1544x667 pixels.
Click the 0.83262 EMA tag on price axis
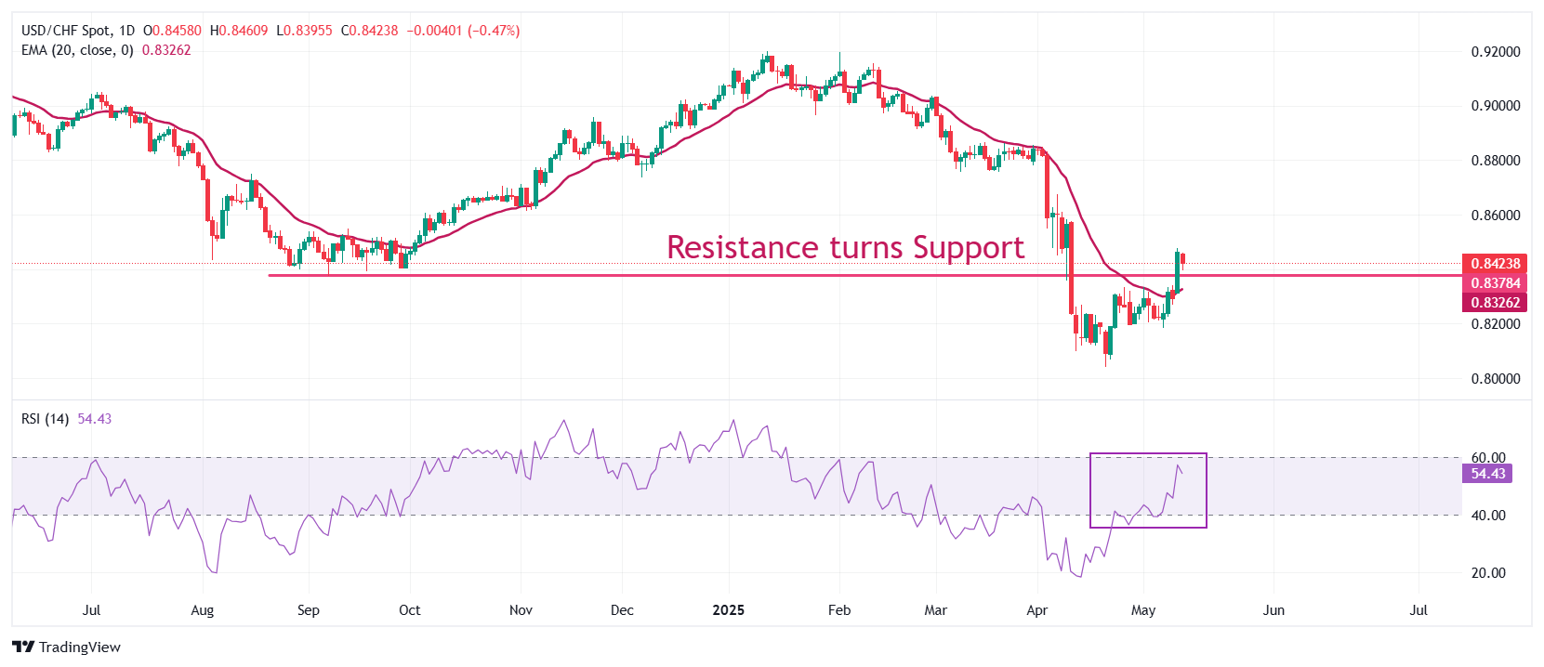click(x=1495, y=303)
